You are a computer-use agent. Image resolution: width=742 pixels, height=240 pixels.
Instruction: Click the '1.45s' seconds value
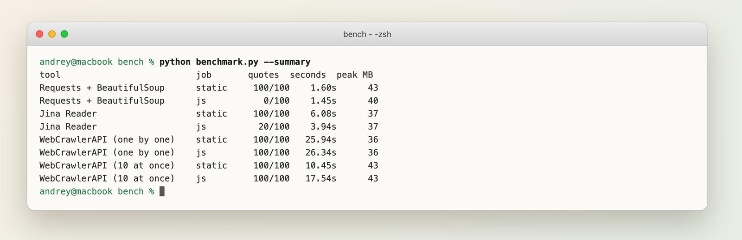point(323,101)
